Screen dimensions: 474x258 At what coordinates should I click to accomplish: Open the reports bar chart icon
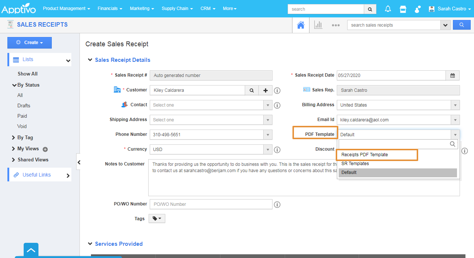[318, 25]
